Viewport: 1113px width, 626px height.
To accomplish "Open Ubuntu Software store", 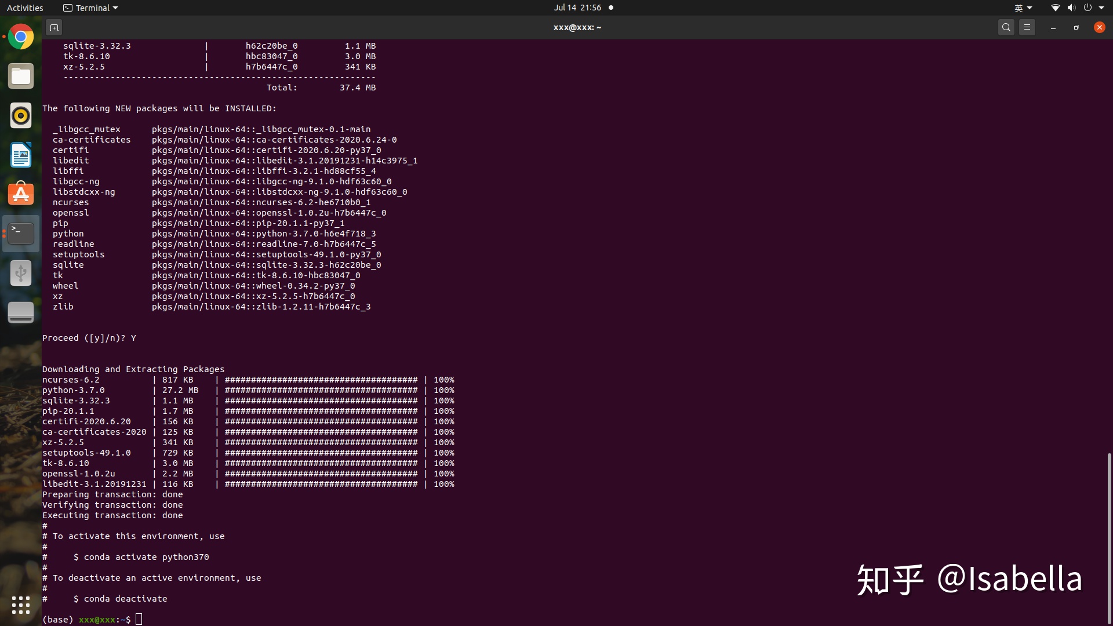I will pyautogui.click(x=21, y=194).
